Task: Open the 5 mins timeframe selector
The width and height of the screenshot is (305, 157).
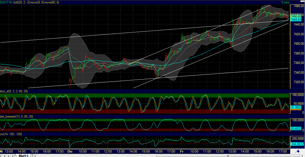Action: pos(286,2)
